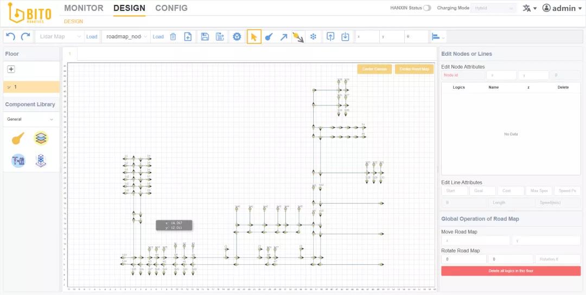Select the diagonal arrow line tool
This screenshot has width=586, height=295.
283,37
